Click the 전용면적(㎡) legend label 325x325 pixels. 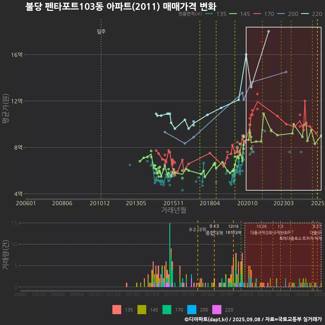pos(190,14)
